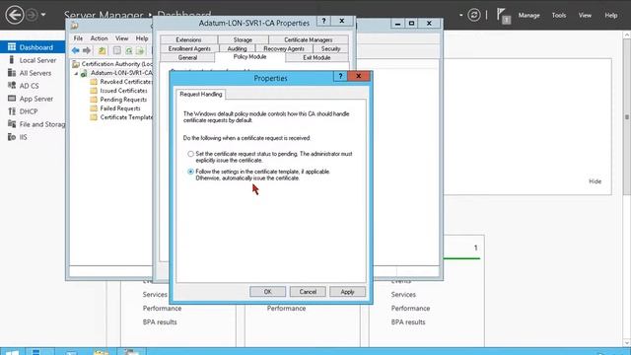Open the Action menu in certsrv console
631x355 pixels.
99,38
